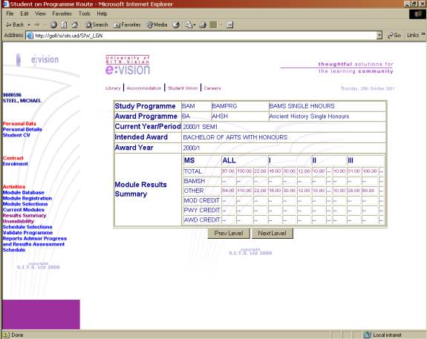The image size is (427, 339).
Task: Open Reports Advisor Progress link
Action: point(35,244)
